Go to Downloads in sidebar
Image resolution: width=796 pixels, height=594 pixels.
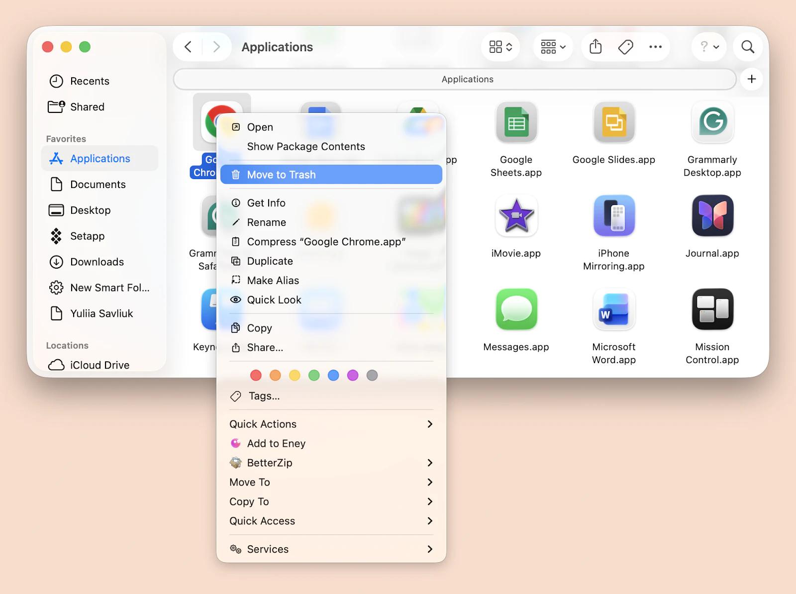click(x=97, y=262)
